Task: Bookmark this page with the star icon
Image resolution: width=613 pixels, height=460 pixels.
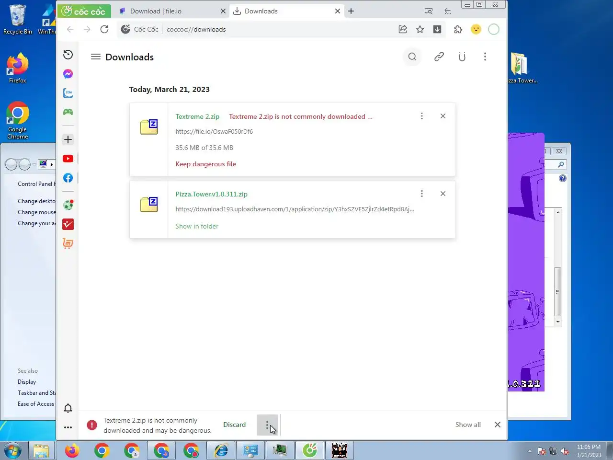Action: 420,29
